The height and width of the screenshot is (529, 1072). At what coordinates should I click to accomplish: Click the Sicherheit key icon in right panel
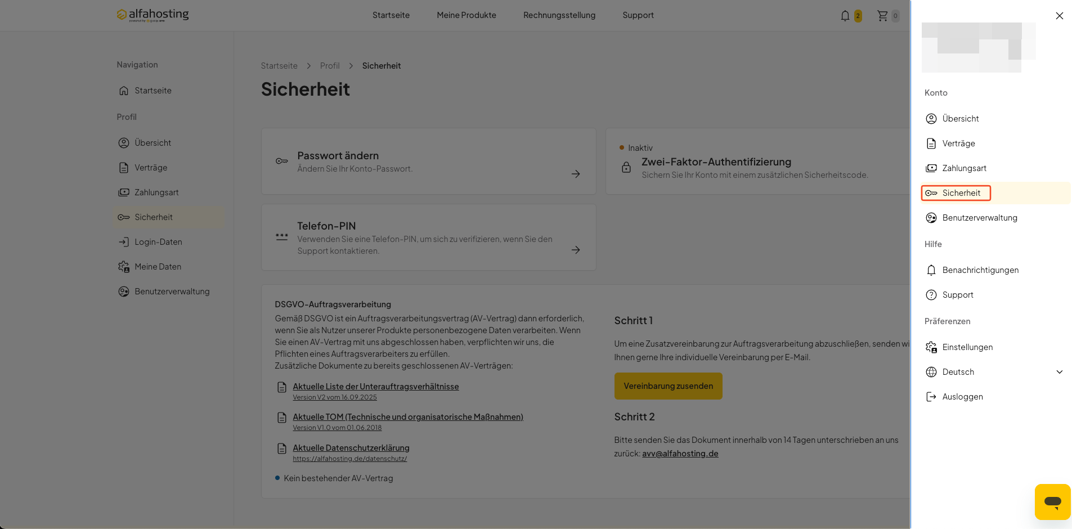point(931,193)
